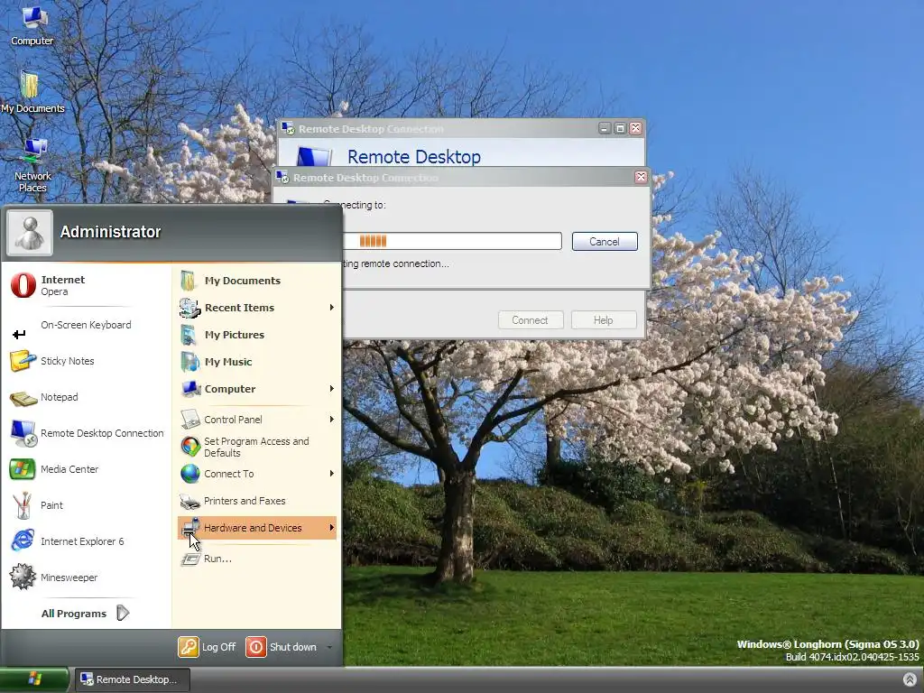Expand the Recent Items submenu arrow
The image size is (924, 693).
pos(332,308)
